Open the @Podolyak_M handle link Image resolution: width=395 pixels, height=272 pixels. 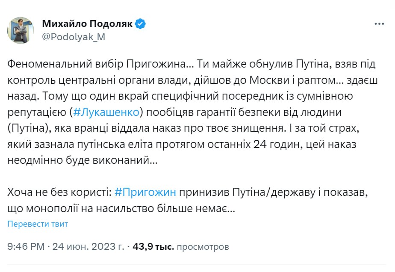coord(73,37)
